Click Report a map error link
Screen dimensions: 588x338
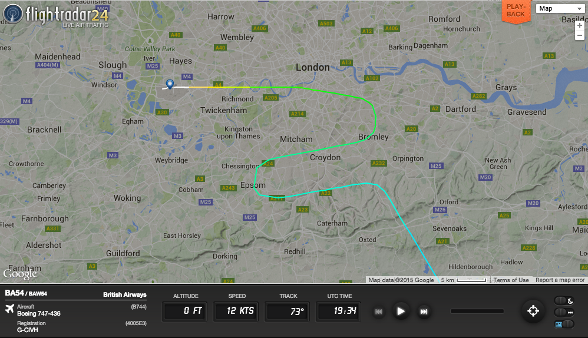560,280
